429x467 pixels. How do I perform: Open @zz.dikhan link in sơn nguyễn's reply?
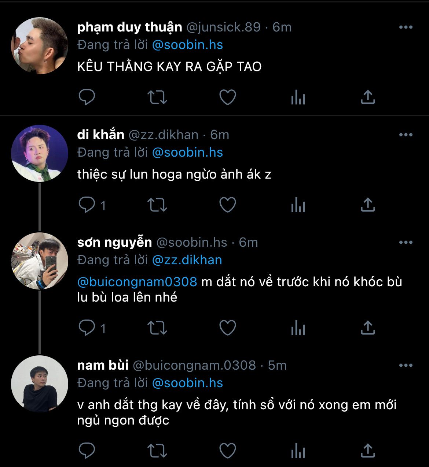point(187,260)
